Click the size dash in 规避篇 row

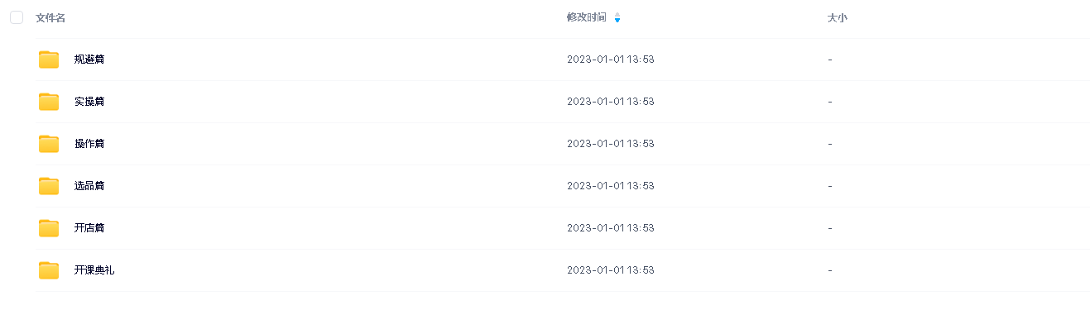[830, 60]
